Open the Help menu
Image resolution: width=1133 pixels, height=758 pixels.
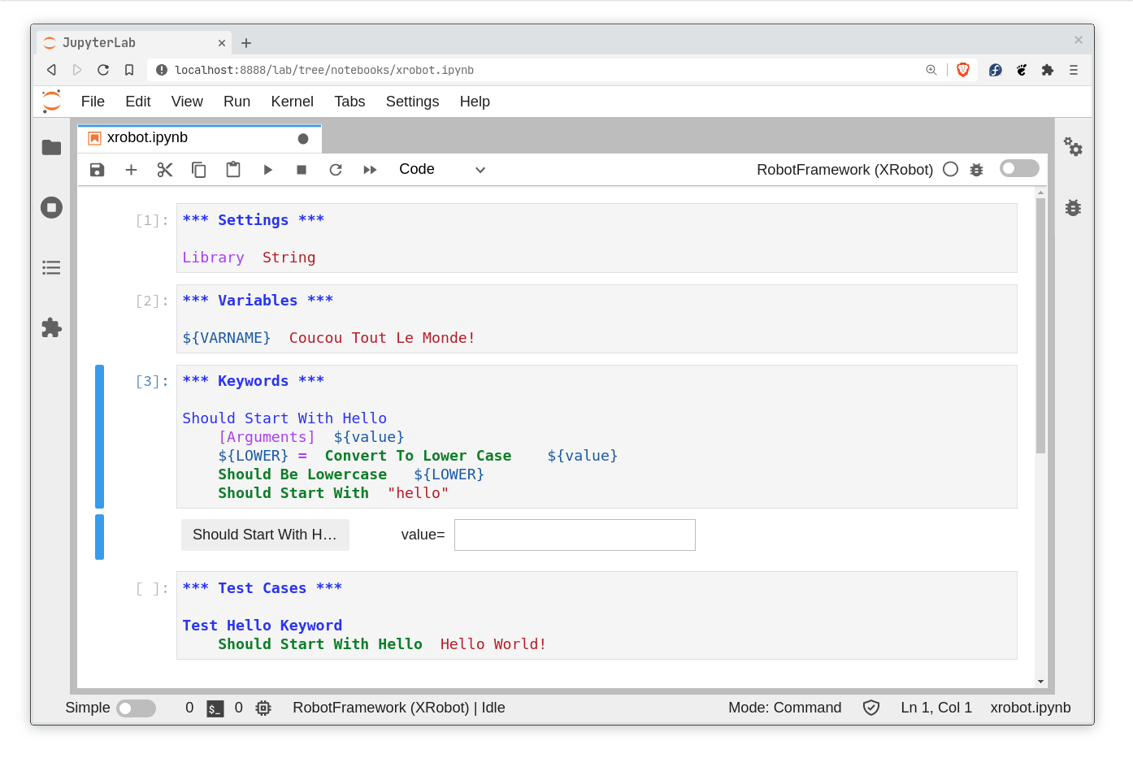[x=475, y=102]
